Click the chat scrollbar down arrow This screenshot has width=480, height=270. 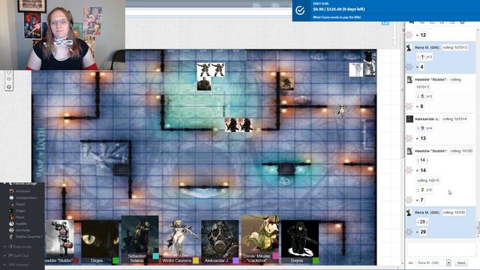(x=478, y=237)
